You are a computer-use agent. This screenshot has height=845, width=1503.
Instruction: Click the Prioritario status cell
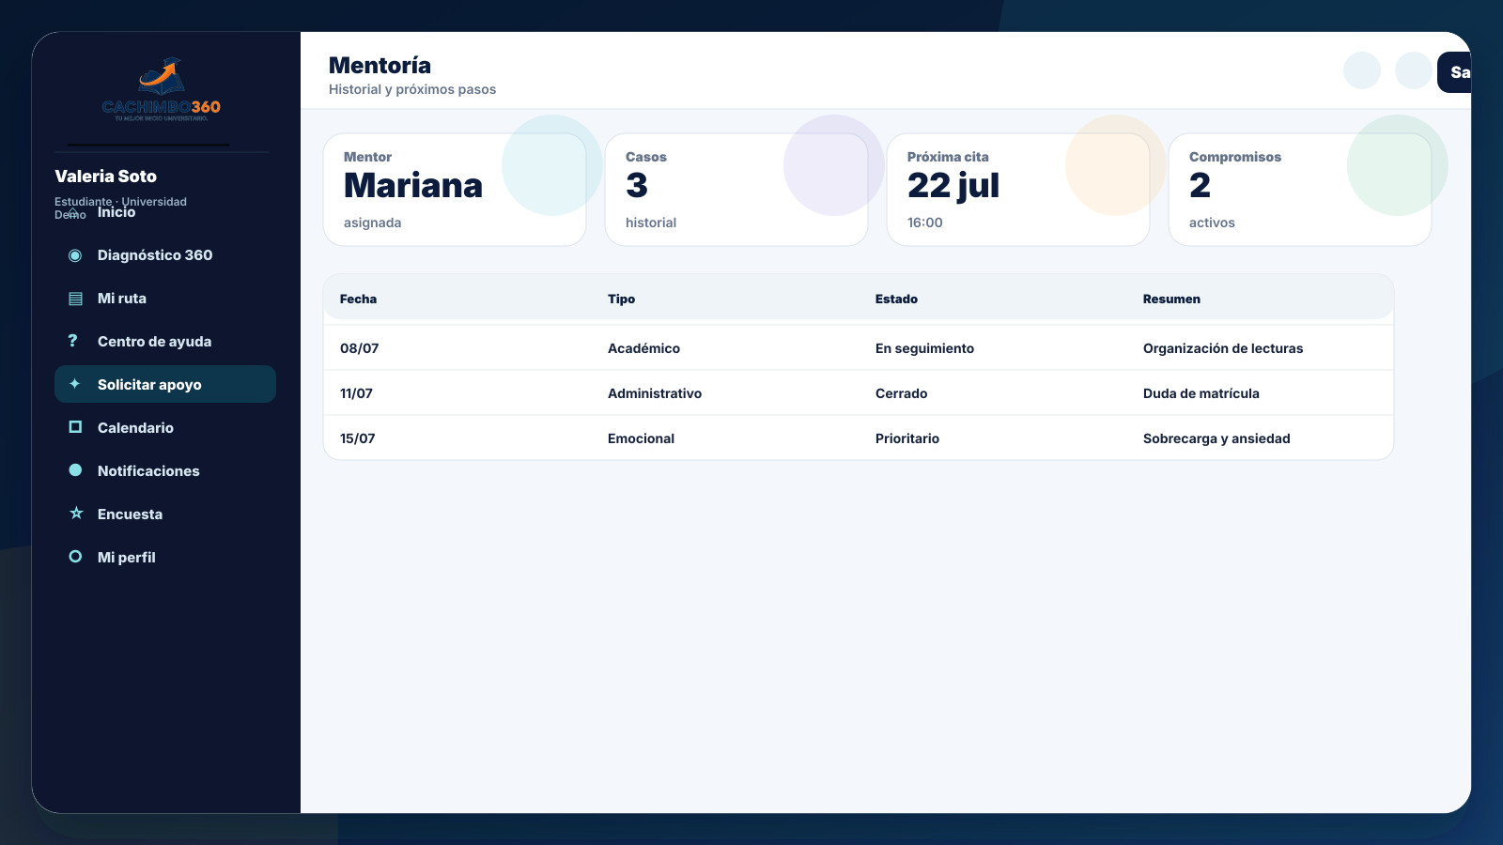coord(906,438)
